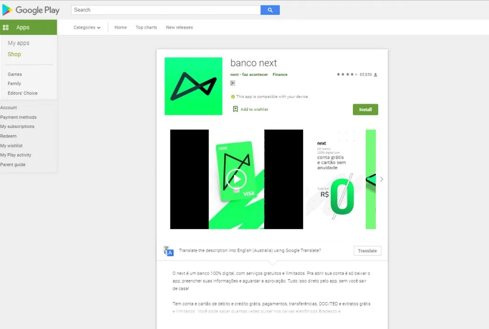The width and height of the screenshot is (489, 329).
Task: View the conta grátis screenshot thumbnail
Action: [x=334, y=180]
